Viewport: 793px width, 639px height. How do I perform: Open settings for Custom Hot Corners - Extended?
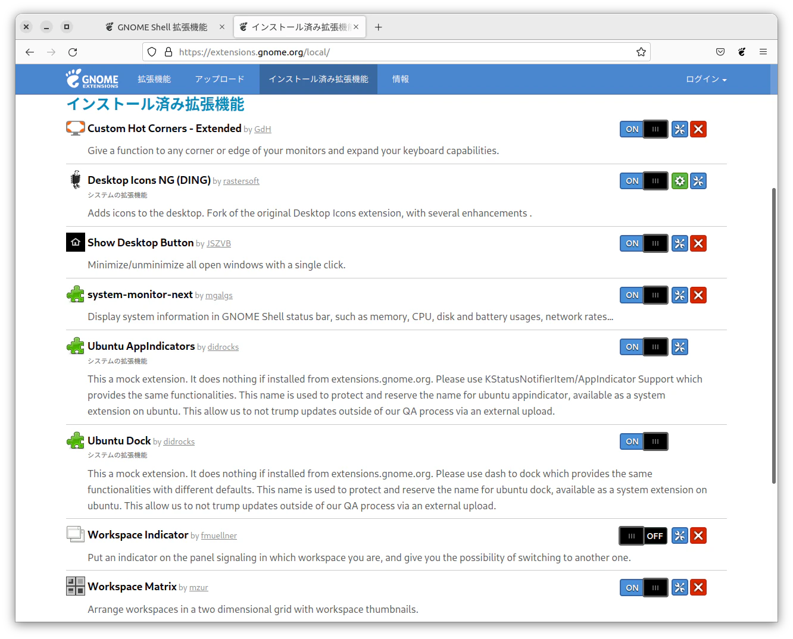point(680,129)
